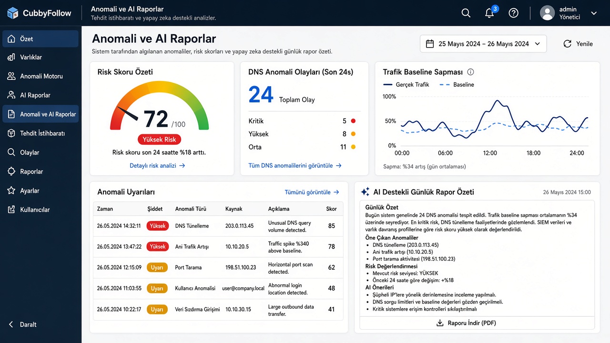Screen dimensions: 610x343
Task: Expand the admin account dropdown chevron
Action: tap(594, 13)
